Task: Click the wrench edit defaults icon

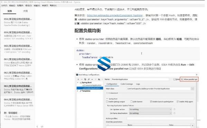Action: tap(88, 79)
